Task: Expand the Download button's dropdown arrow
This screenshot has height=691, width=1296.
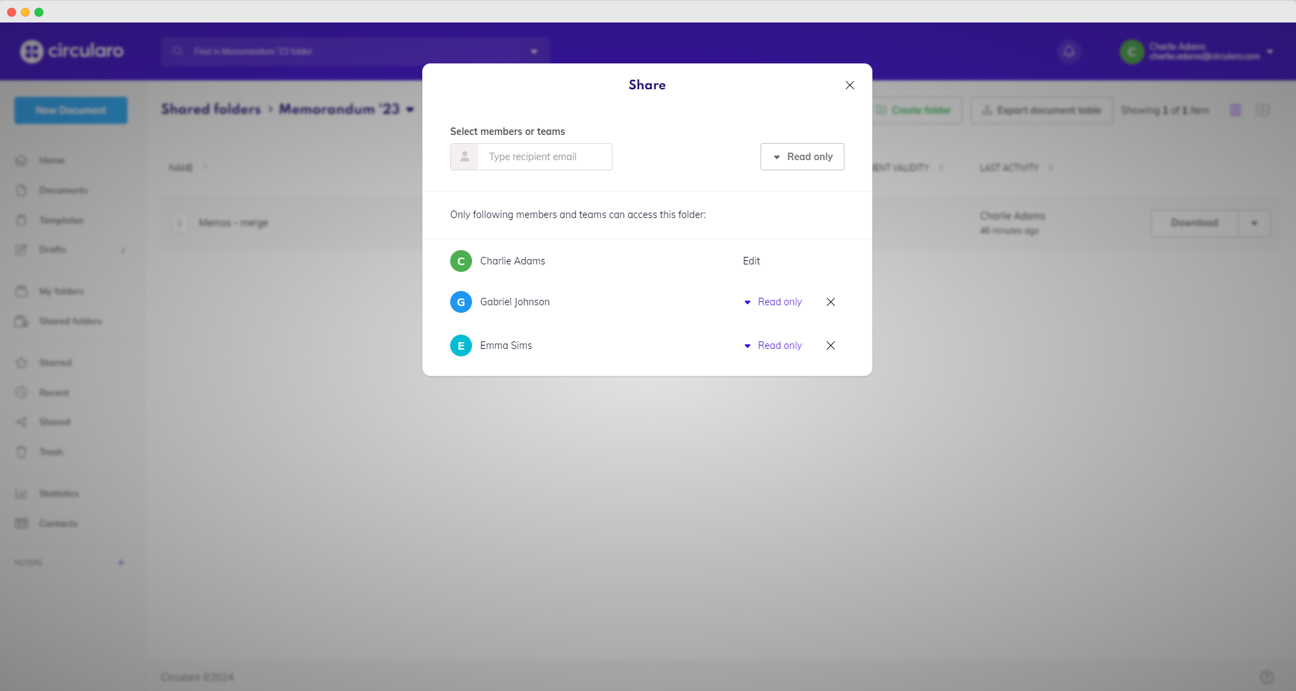Action: click(x=1254, y=223)
